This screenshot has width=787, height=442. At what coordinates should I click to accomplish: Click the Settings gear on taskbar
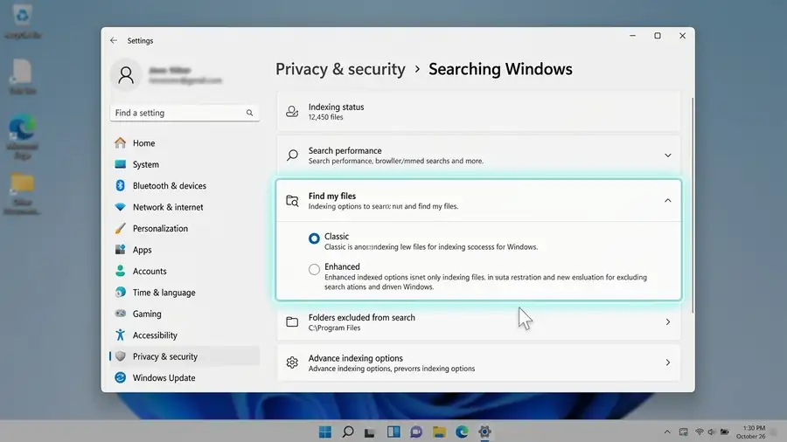click(x=484, y=432)
